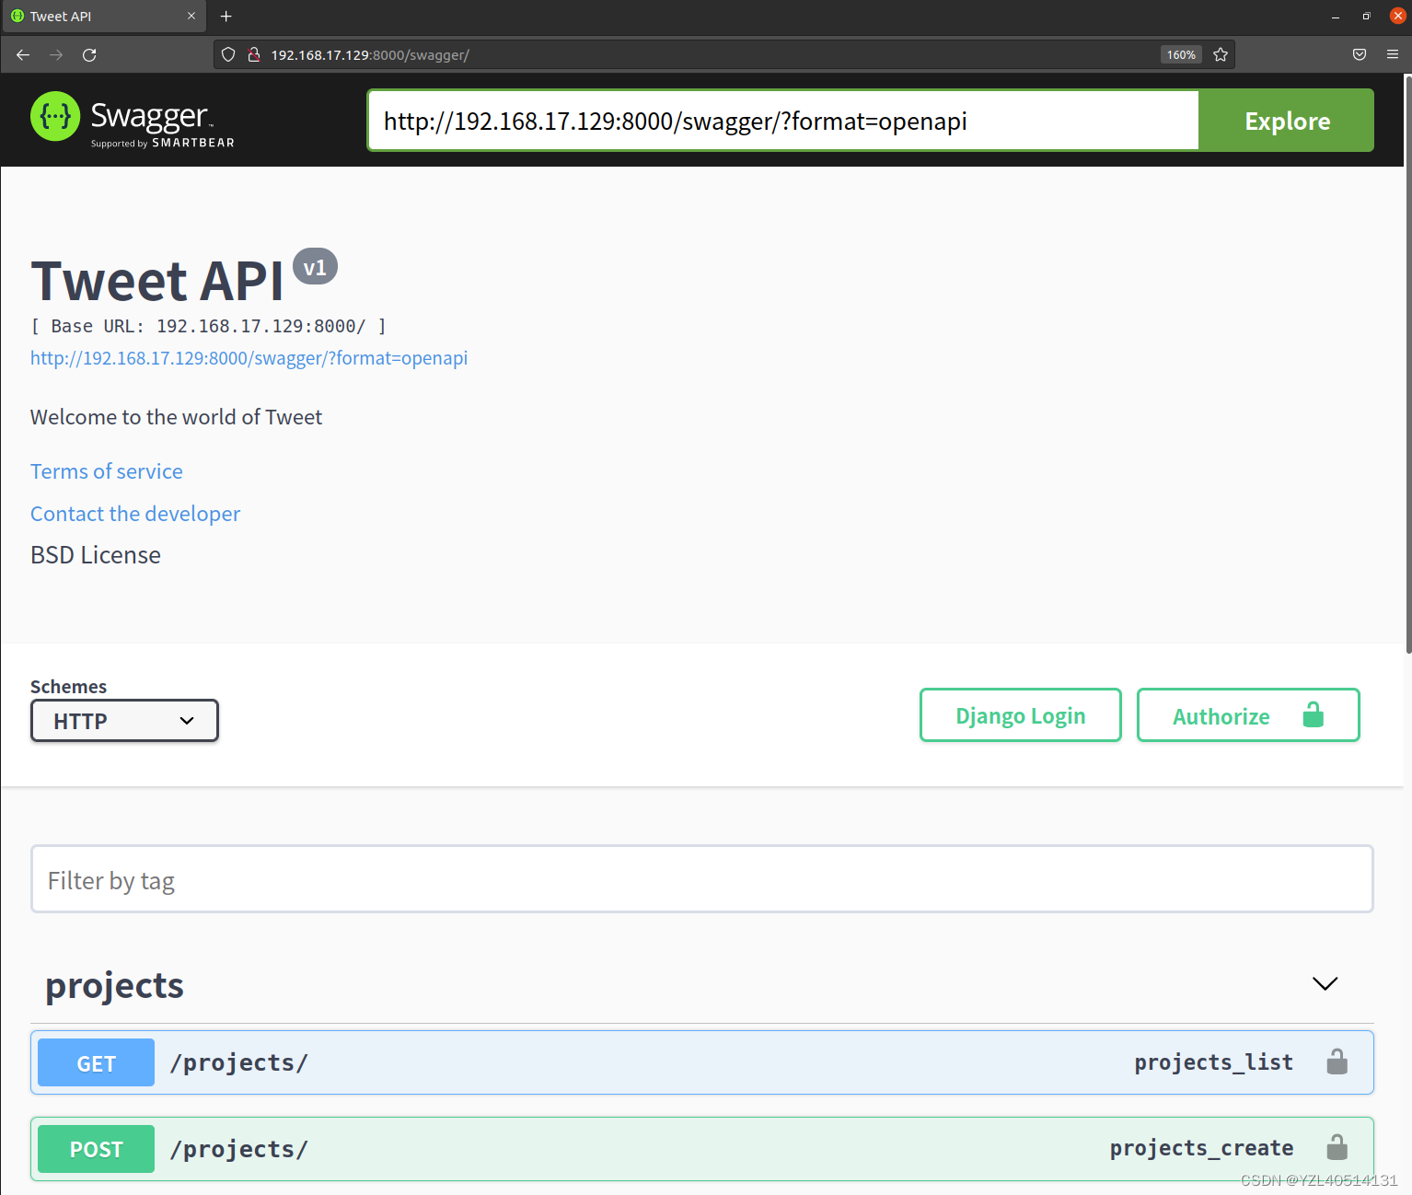Screen dimensions: 1412x1195
Task: Click the projects_list operation id
Action: pos(1213,1062)
